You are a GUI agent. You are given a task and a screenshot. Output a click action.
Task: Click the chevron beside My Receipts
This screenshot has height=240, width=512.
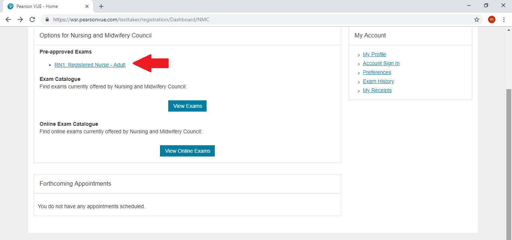coord(359,91)
